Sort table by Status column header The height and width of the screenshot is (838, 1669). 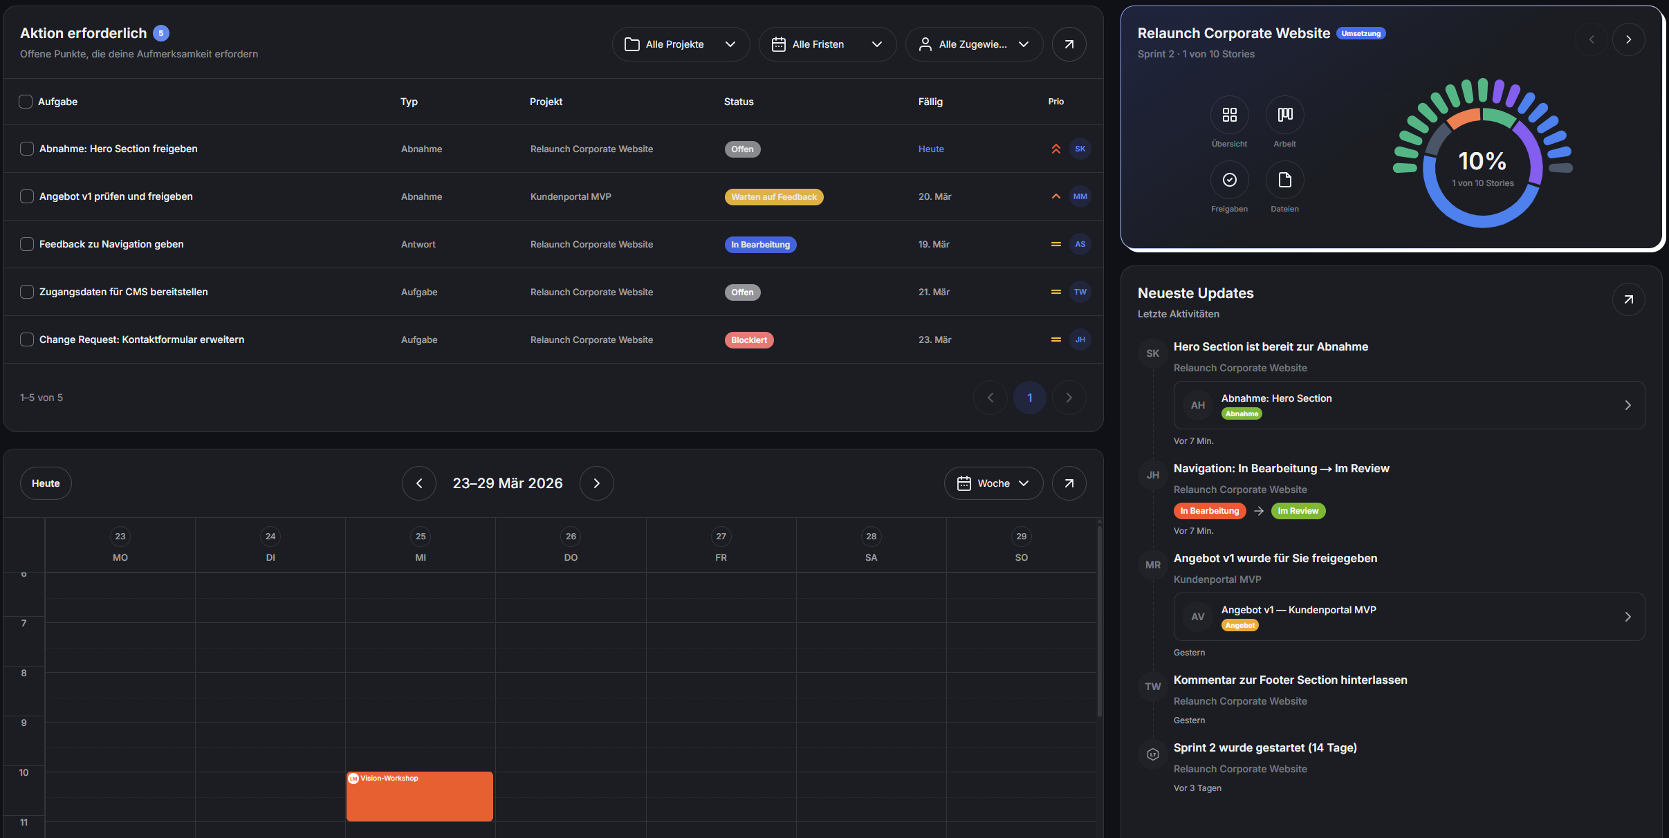(739, 102)
